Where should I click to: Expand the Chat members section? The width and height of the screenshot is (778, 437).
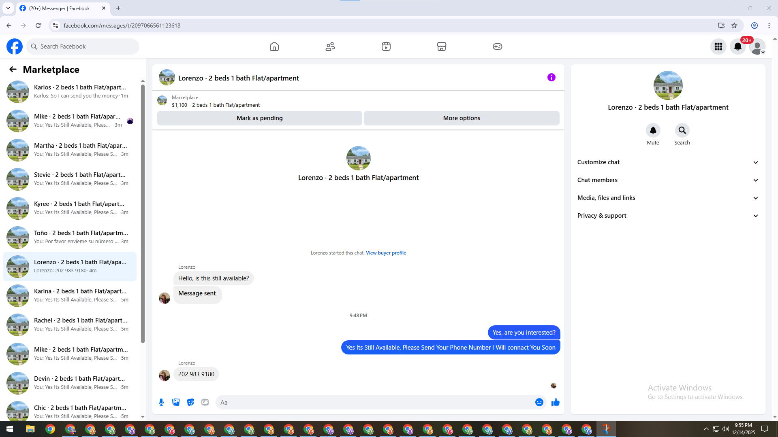[668, 180]
